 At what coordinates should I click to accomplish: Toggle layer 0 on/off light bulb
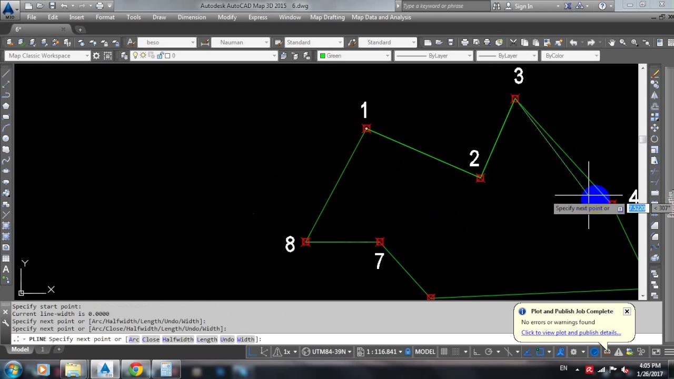135,55
